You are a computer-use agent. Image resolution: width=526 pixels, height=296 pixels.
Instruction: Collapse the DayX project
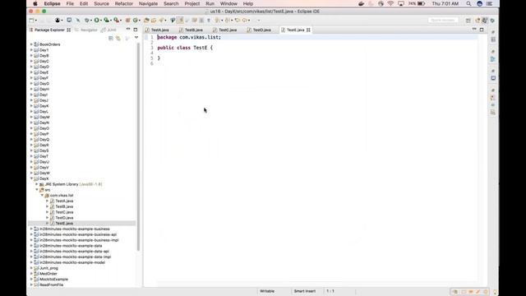[31, 178]
